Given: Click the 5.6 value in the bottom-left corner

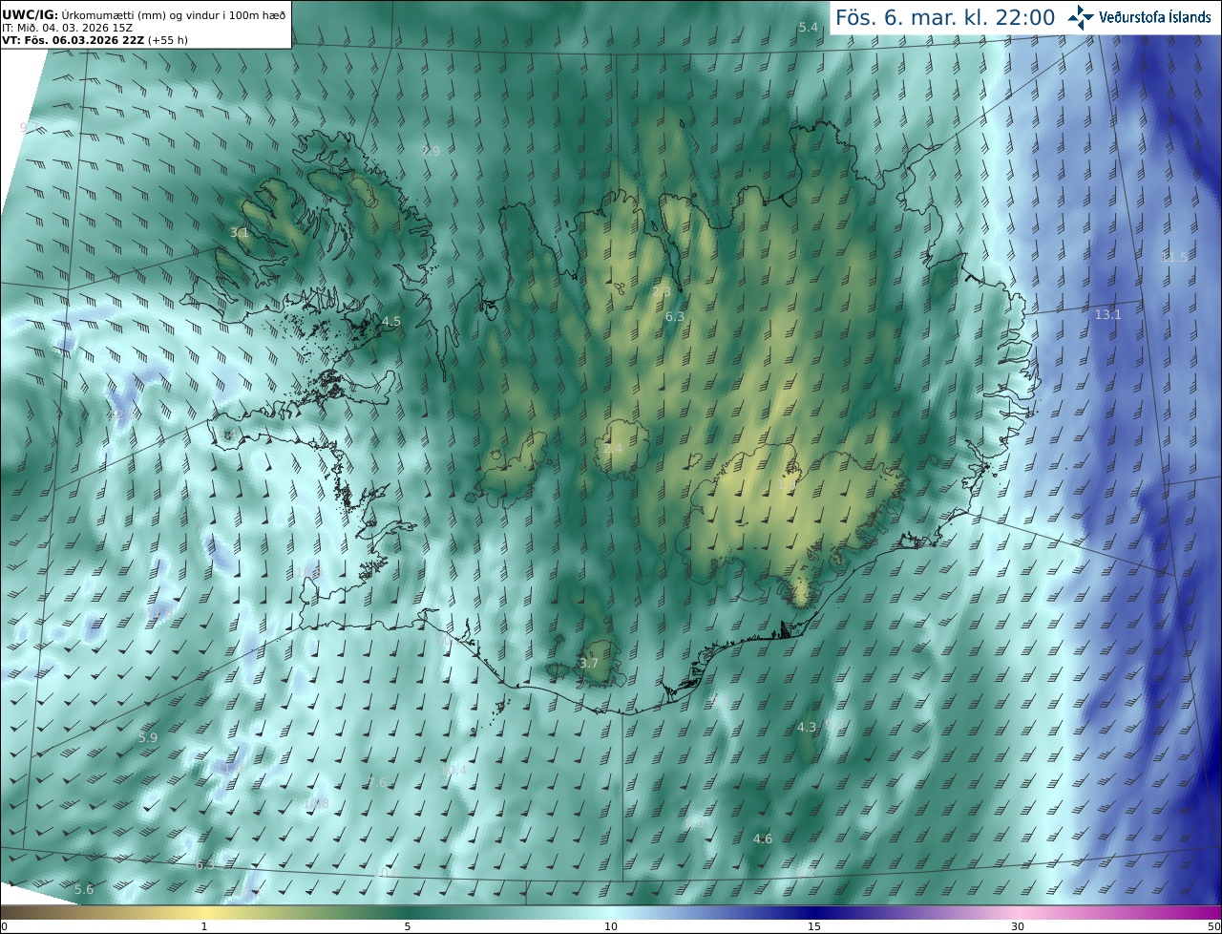Looking at the screenshot, I should pos(84,889).
